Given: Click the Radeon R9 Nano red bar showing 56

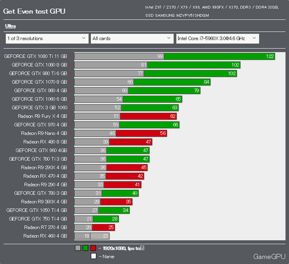Looking at the screenshot, I should tap(141, 134).
